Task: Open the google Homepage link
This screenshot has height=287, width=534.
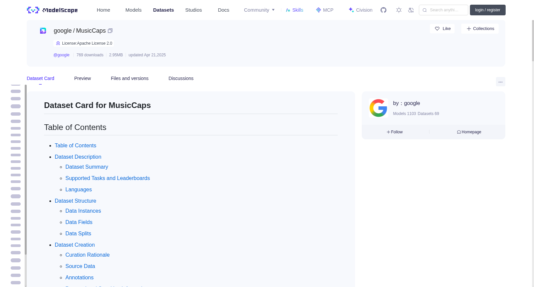Action: point(469,132)
